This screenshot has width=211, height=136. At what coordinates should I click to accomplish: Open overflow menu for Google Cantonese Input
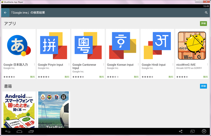(103, 64)
